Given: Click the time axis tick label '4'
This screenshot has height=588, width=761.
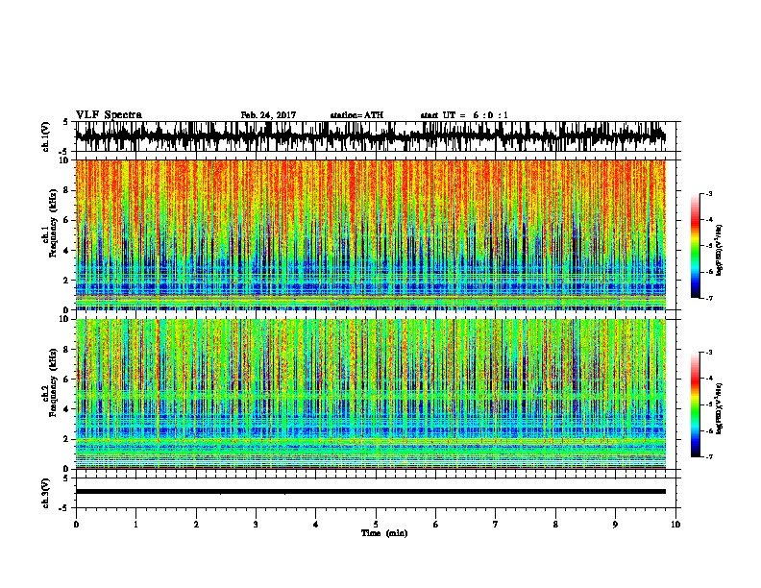Looking at the screenshot, I should click(x=316, y=524).
